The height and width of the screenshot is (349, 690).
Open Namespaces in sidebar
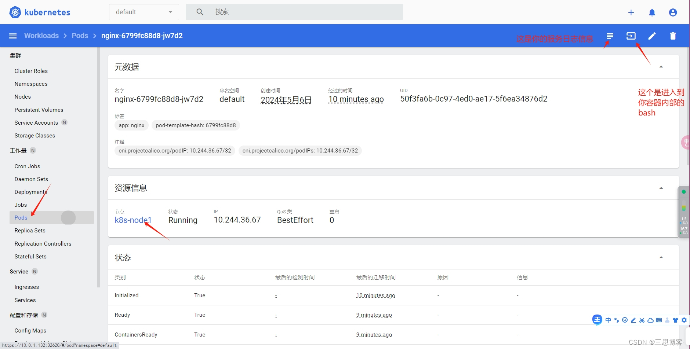click(x=31, y=84)
